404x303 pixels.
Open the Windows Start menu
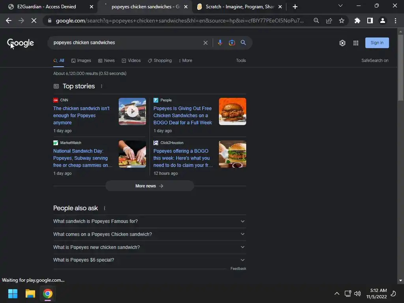13,294
